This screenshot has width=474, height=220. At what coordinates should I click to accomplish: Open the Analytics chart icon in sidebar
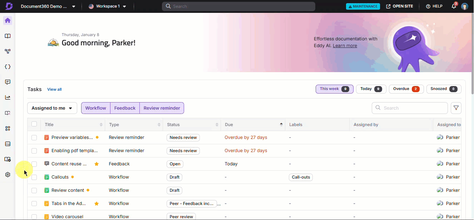point(8,97)
